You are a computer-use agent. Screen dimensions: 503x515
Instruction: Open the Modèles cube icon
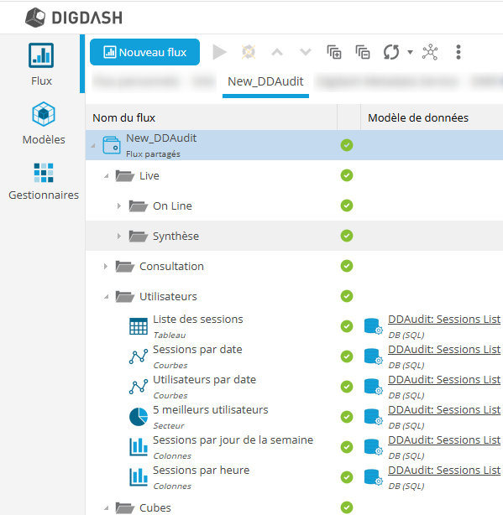point(44,114)
